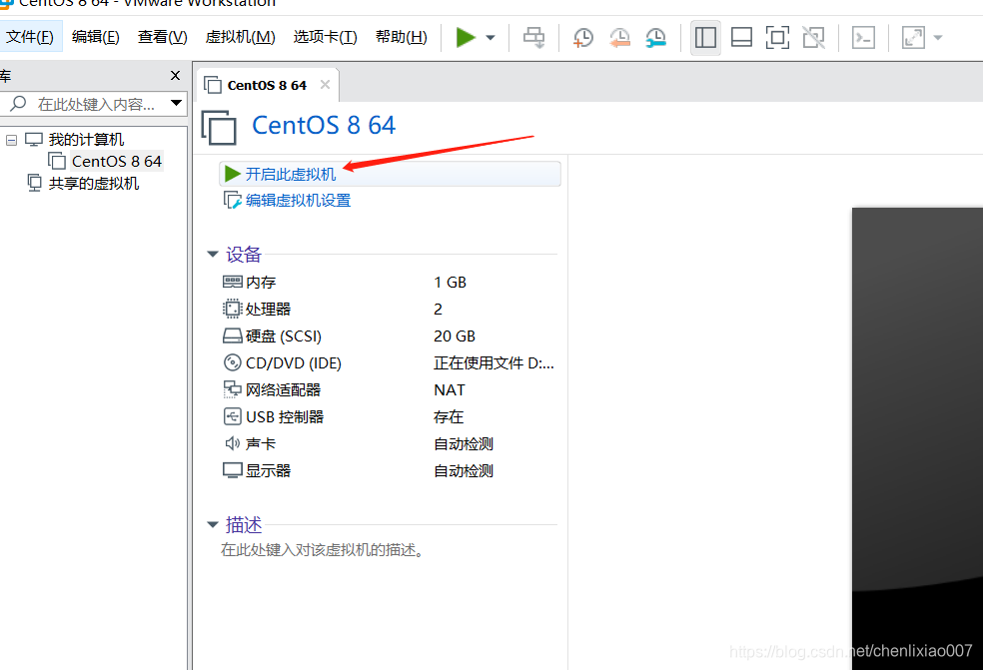Click the 处理器 device row

click(x=389, y=309)
